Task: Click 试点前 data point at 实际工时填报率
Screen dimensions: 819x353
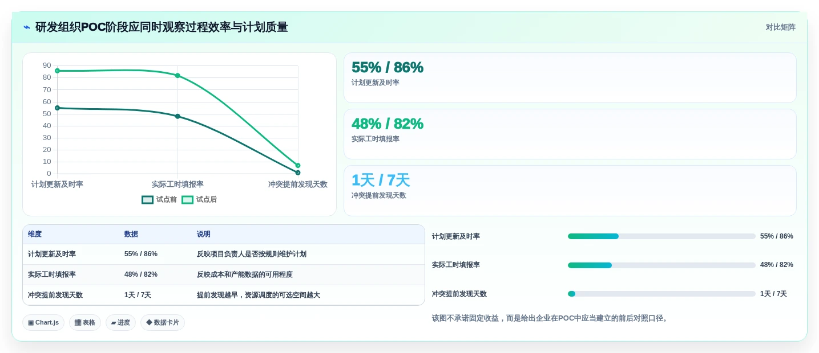Action: pos(177,116)
